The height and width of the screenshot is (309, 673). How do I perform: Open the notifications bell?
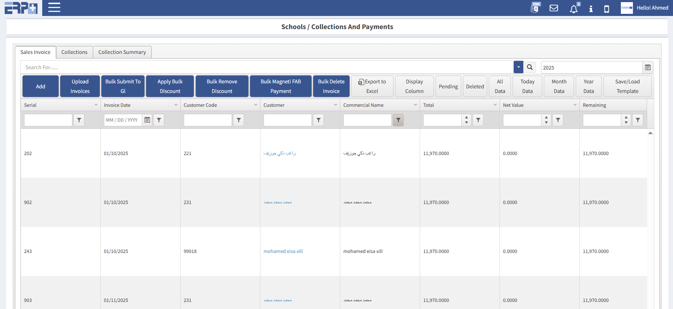tap(573, 9)
